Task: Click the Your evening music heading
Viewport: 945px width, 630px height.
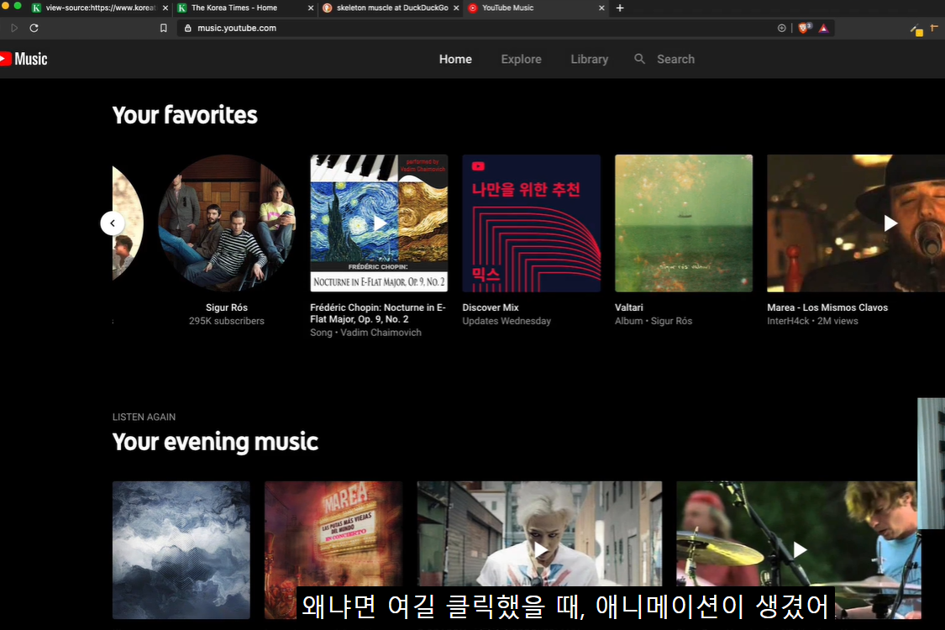Action: point(215,442)
